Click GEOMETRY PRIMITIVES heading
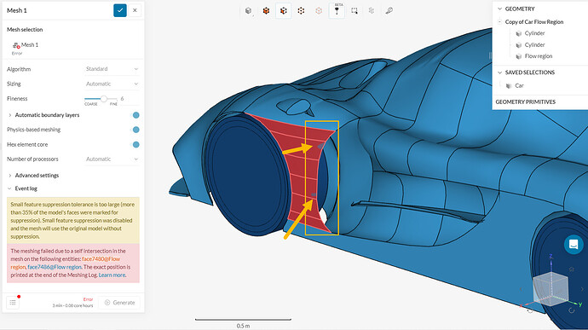Image resolution: width=588 pixels, height=330 pixels. point(525,102)
